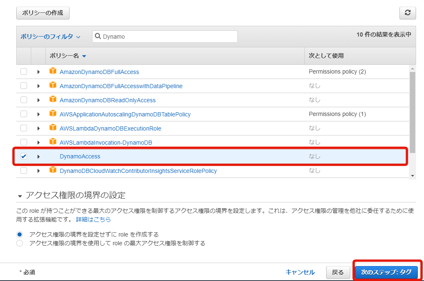Expand AWSLambdaInvocation-DynamoDB row arrow

pos(38,143)
